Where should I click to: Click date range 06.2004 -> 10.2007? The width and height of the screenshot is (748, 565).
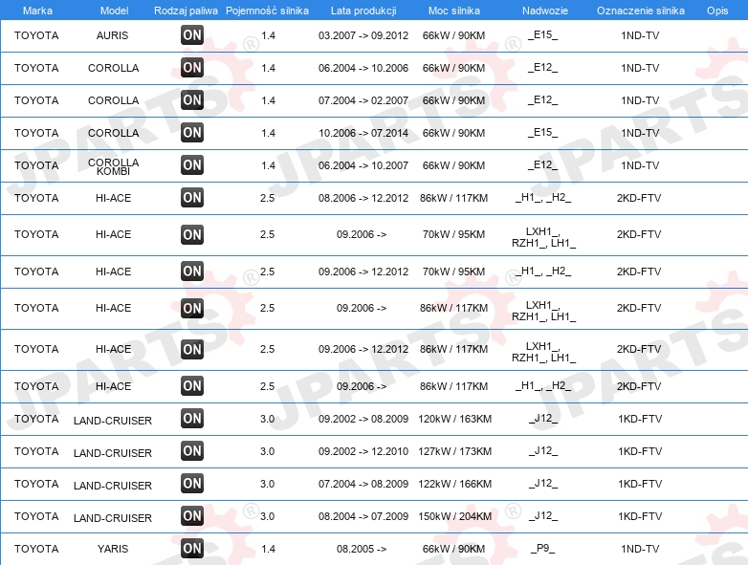point(363,165)
